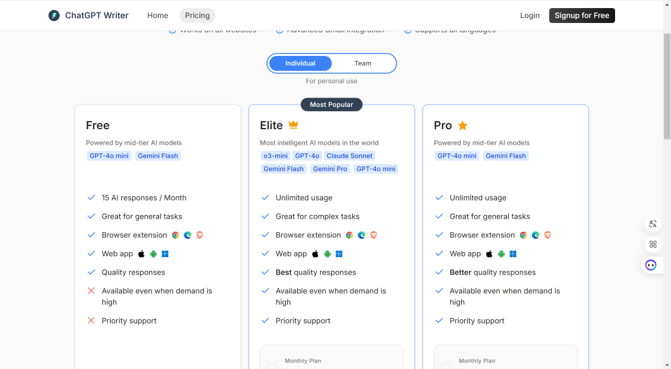This screenshot has width=671, height=369.
Task: Select the Pro Monthly Plan radio button
Action: pos(446,366)
